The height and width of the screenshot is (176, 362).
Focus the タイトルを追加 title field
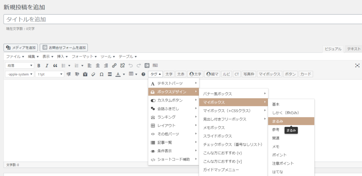183,19
